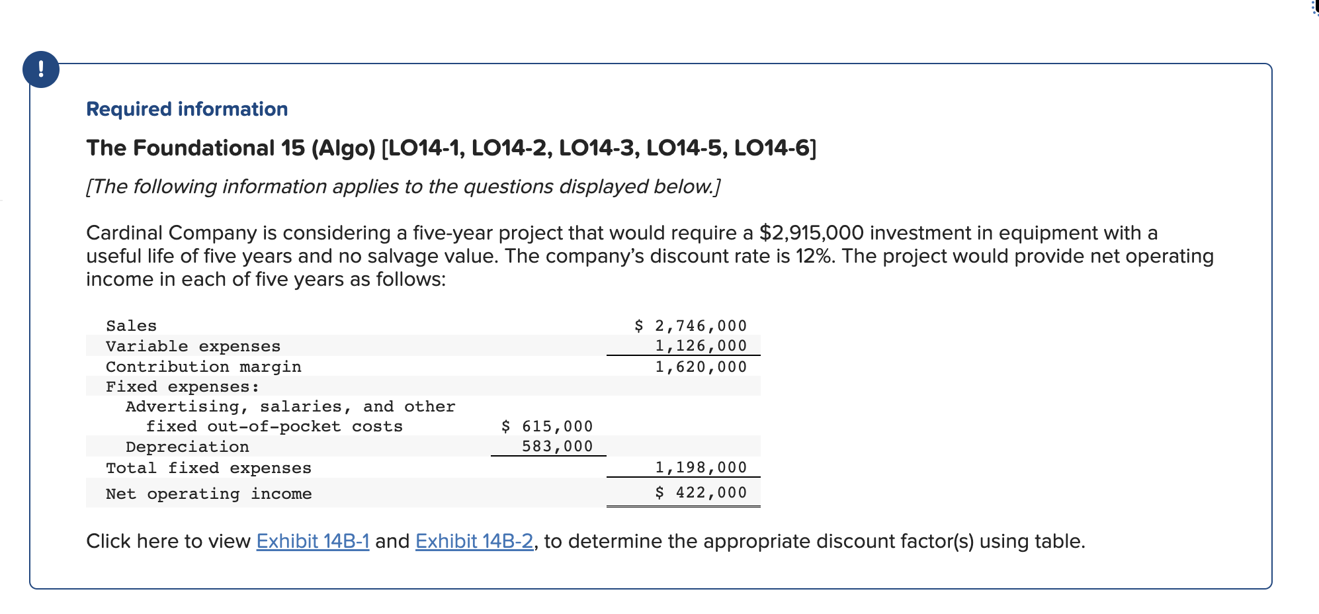Select the Depreciation row
Viewport: 1319px width, 614px height.
point(187,447)
